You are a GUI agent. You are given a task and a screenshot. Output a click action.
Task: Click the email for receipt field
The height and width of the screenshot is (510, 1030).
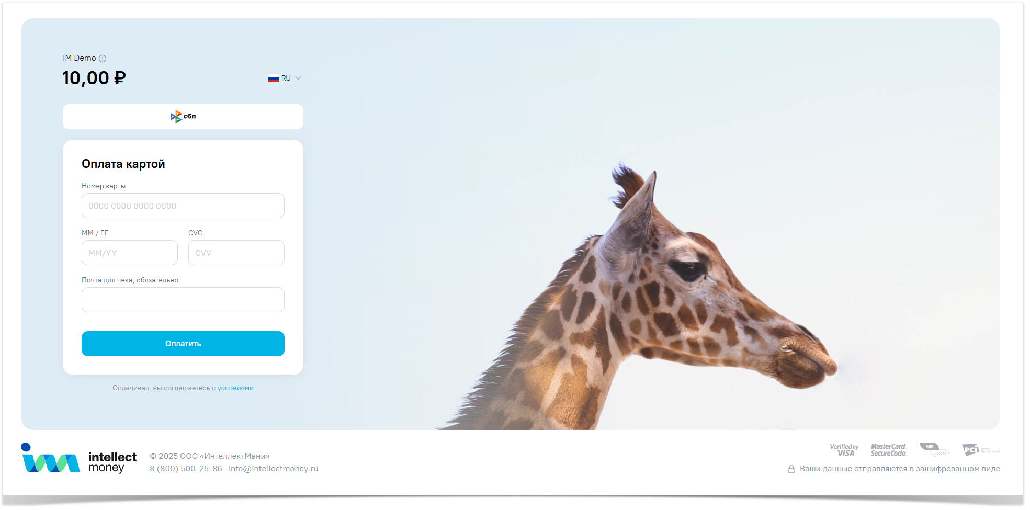click(x=183, y=300)
